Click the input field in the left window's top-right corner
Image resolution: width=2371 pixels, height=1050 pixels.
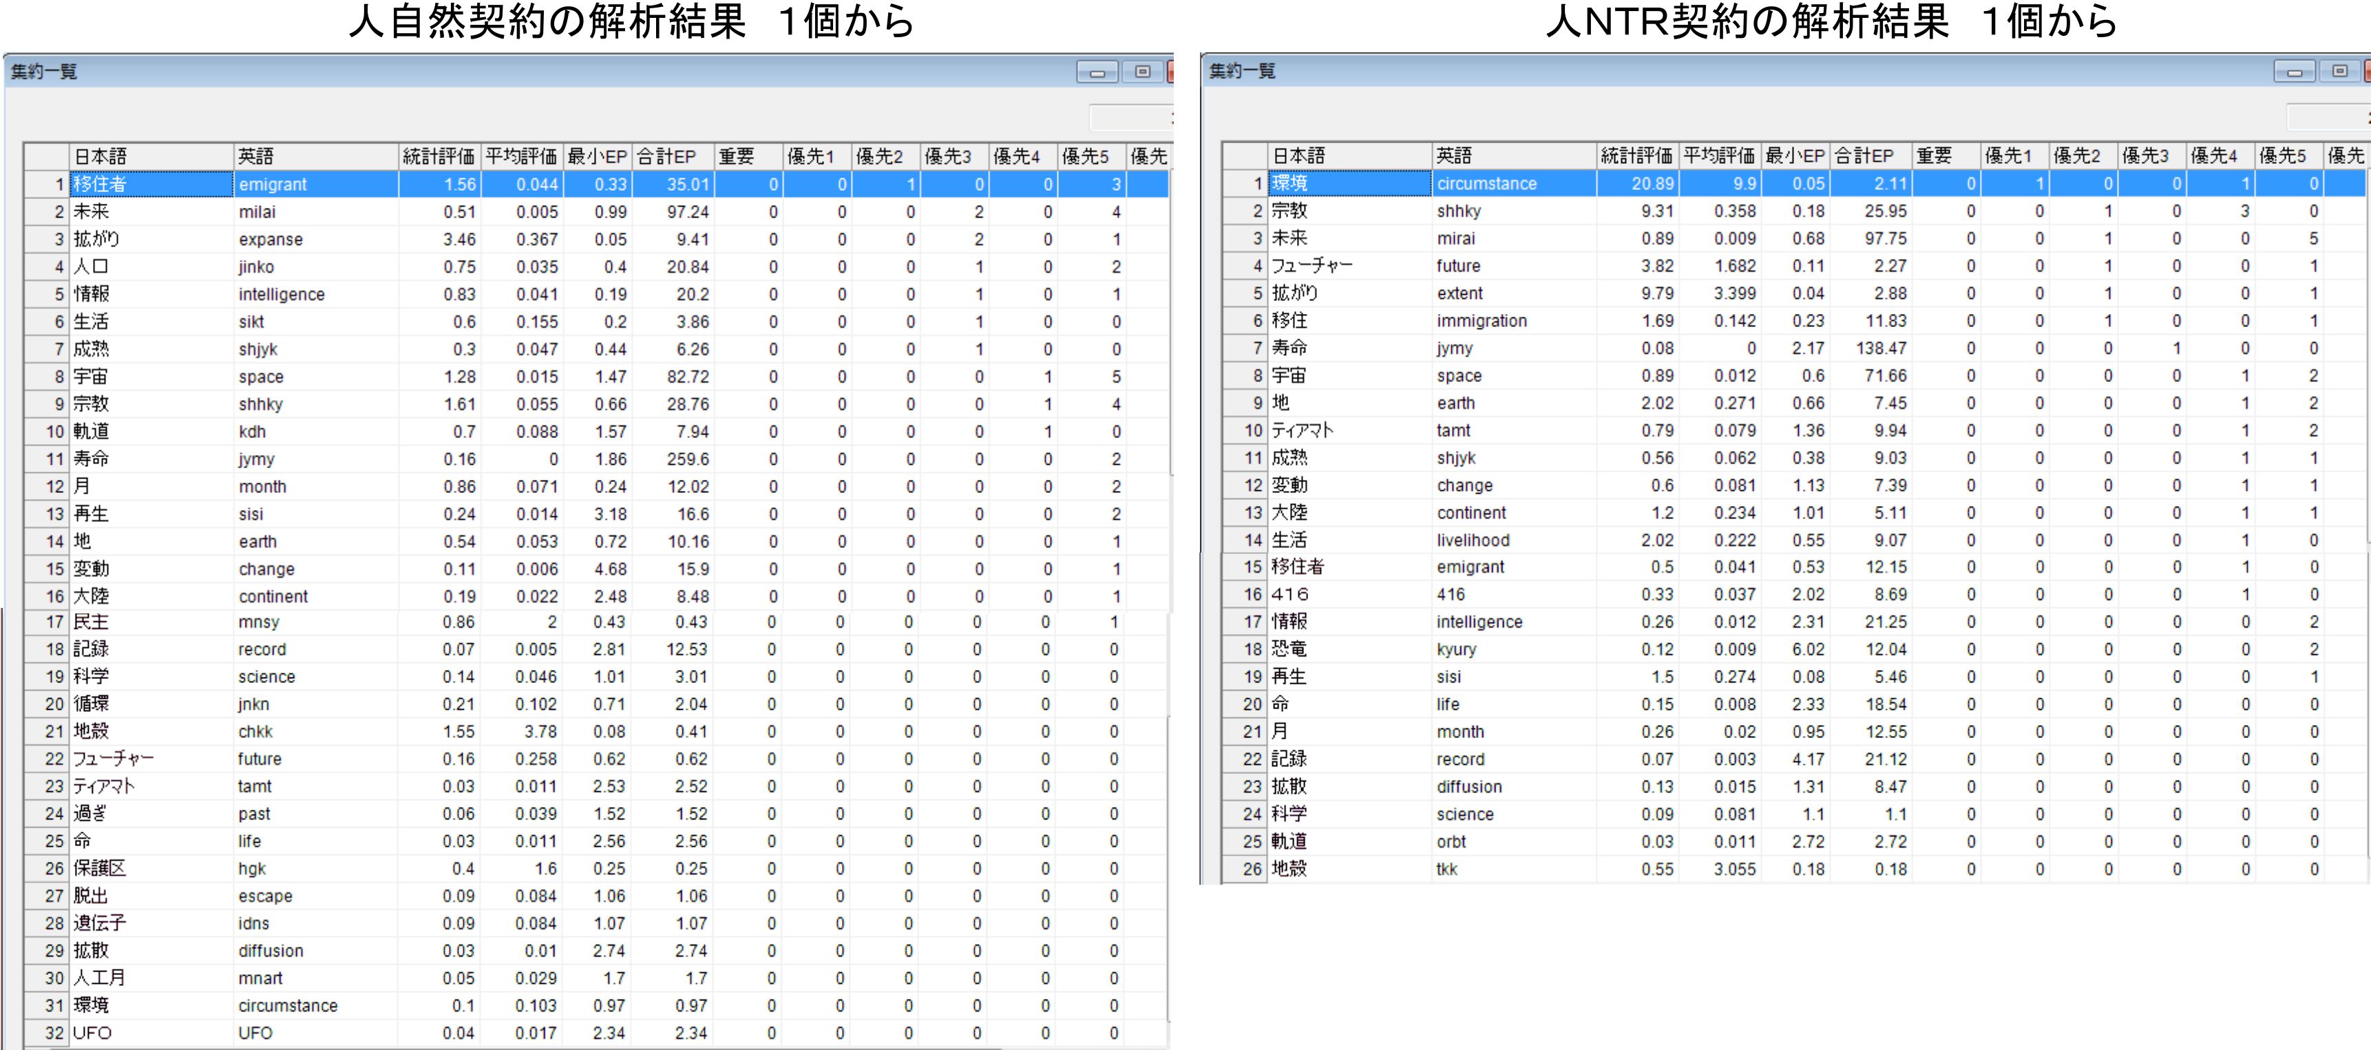click(x=1130, y=118)
